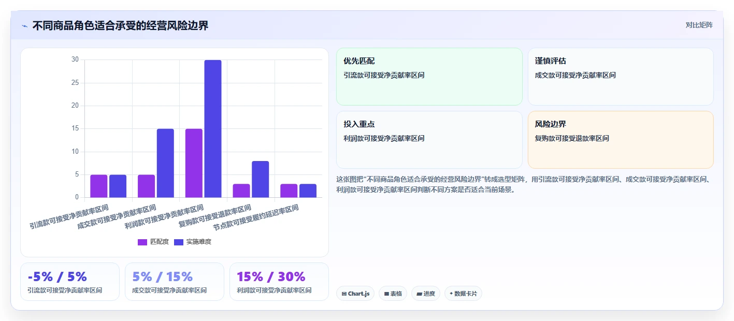Click the 实施难度 bar for 复购款可接受退款率区间
Image resolution: width=734 pixels, height=321 pixels.
261,179
